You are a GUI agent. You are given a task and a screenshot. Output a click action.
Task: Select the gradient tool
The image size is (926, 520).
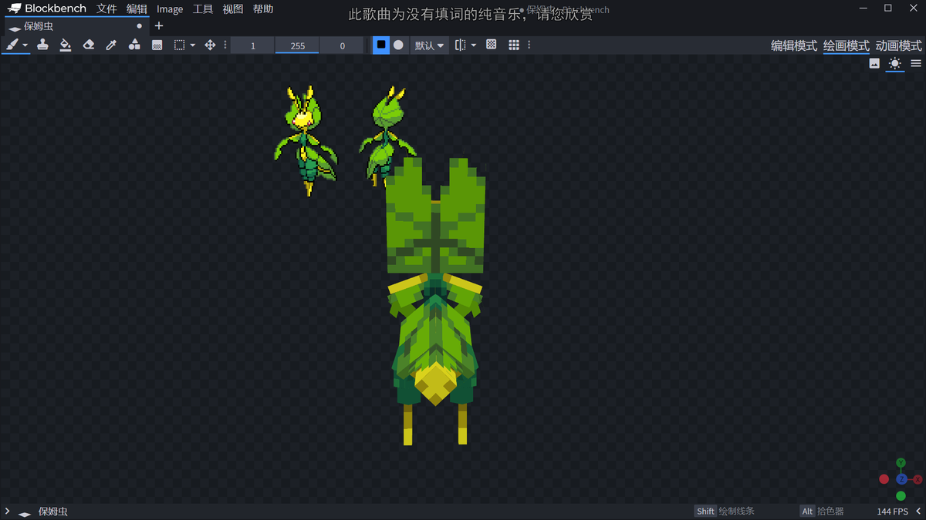coord(157,45)
